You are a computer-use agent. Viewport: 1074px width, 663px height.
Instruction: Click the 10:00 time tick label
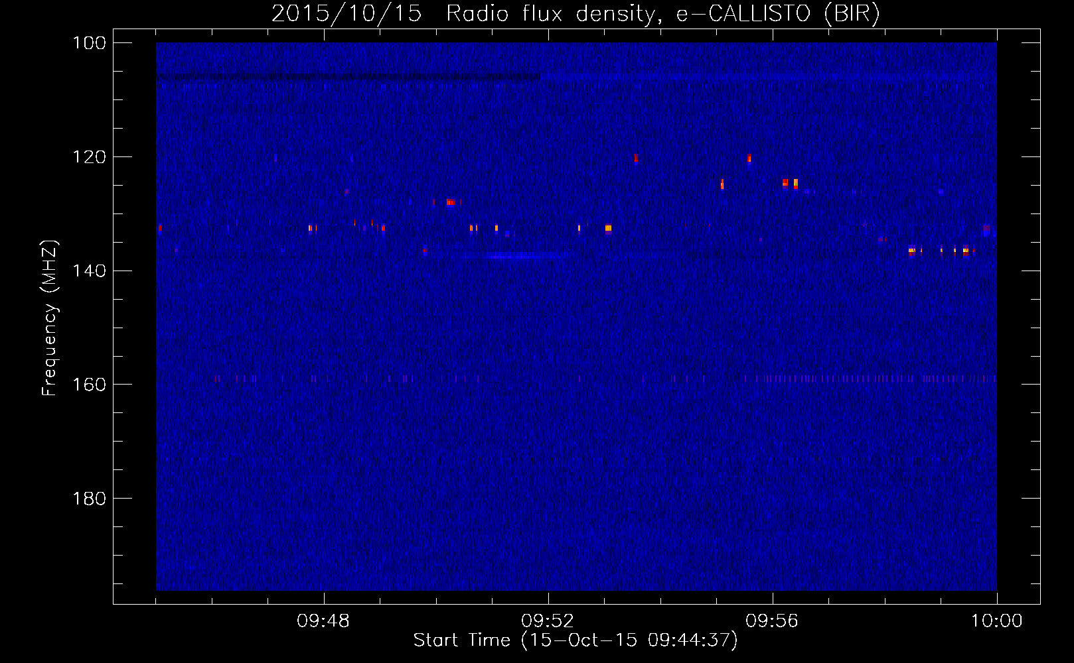(x=996, y=621)
